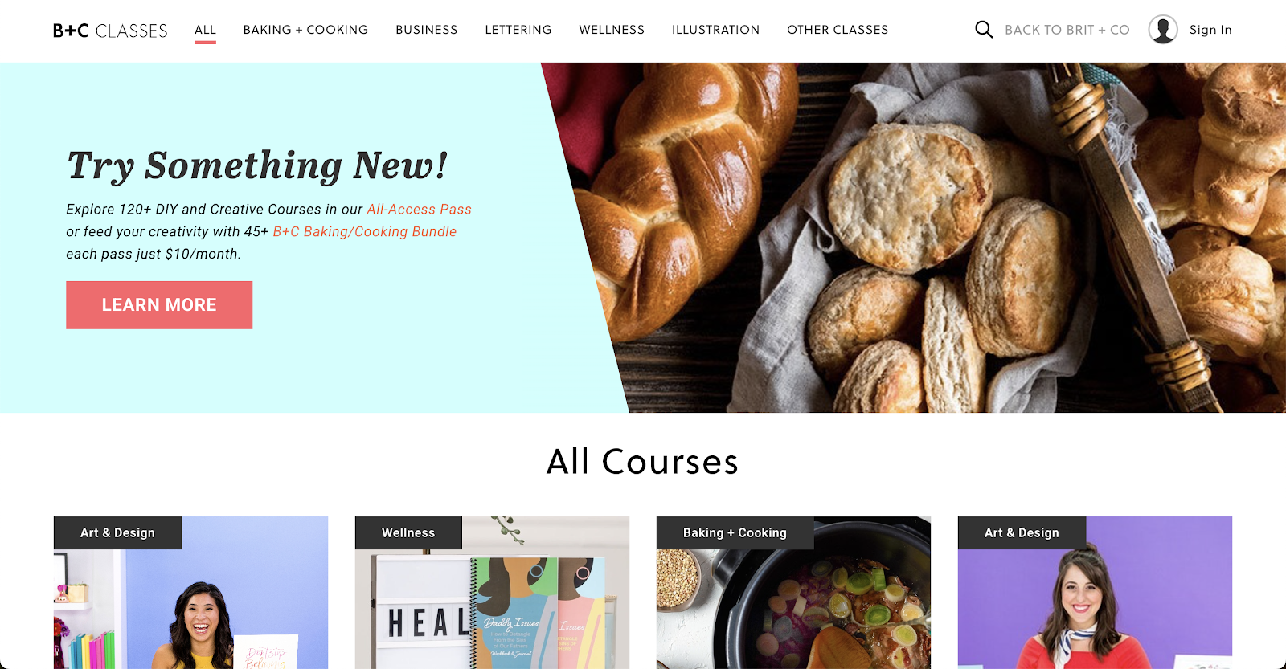Open the Other Classes menu
The height and width of the screenshot is (669, 1286).
(x=838, y=30)
